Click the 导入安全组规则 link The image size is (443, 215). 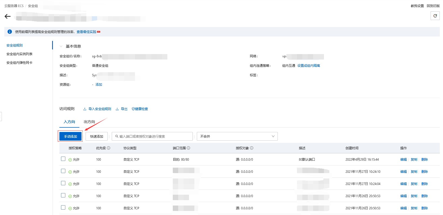[100, 109]
